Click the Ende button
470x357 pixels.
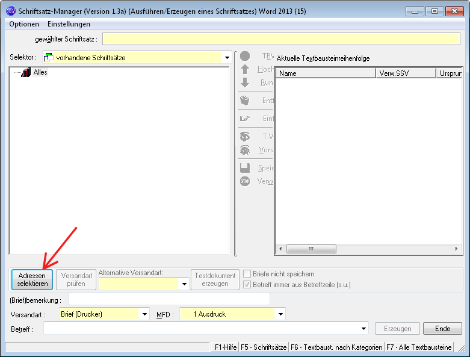442,329
